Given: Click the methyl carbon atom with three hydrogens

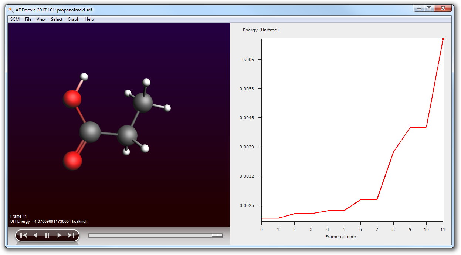Looking at the screenshot, I should [143, 103].
